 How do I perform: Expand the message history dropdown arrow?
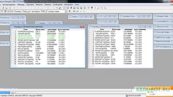coord(66,11)
